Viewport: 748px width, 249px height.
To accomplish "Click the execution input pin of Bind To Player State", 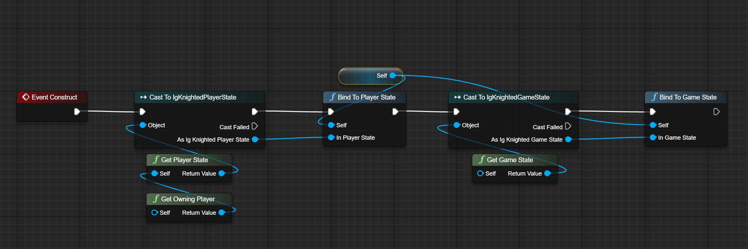I will coord(331,112).
